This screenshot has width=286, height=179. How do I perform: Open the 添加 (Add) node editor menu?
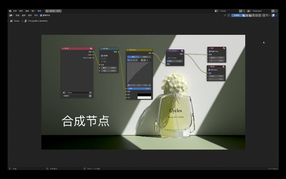30,16
